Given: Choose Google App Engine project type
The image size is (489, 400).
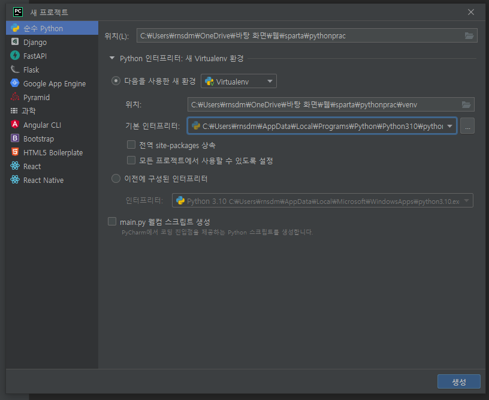Looking at the screenshot, I should click(52, 83).
